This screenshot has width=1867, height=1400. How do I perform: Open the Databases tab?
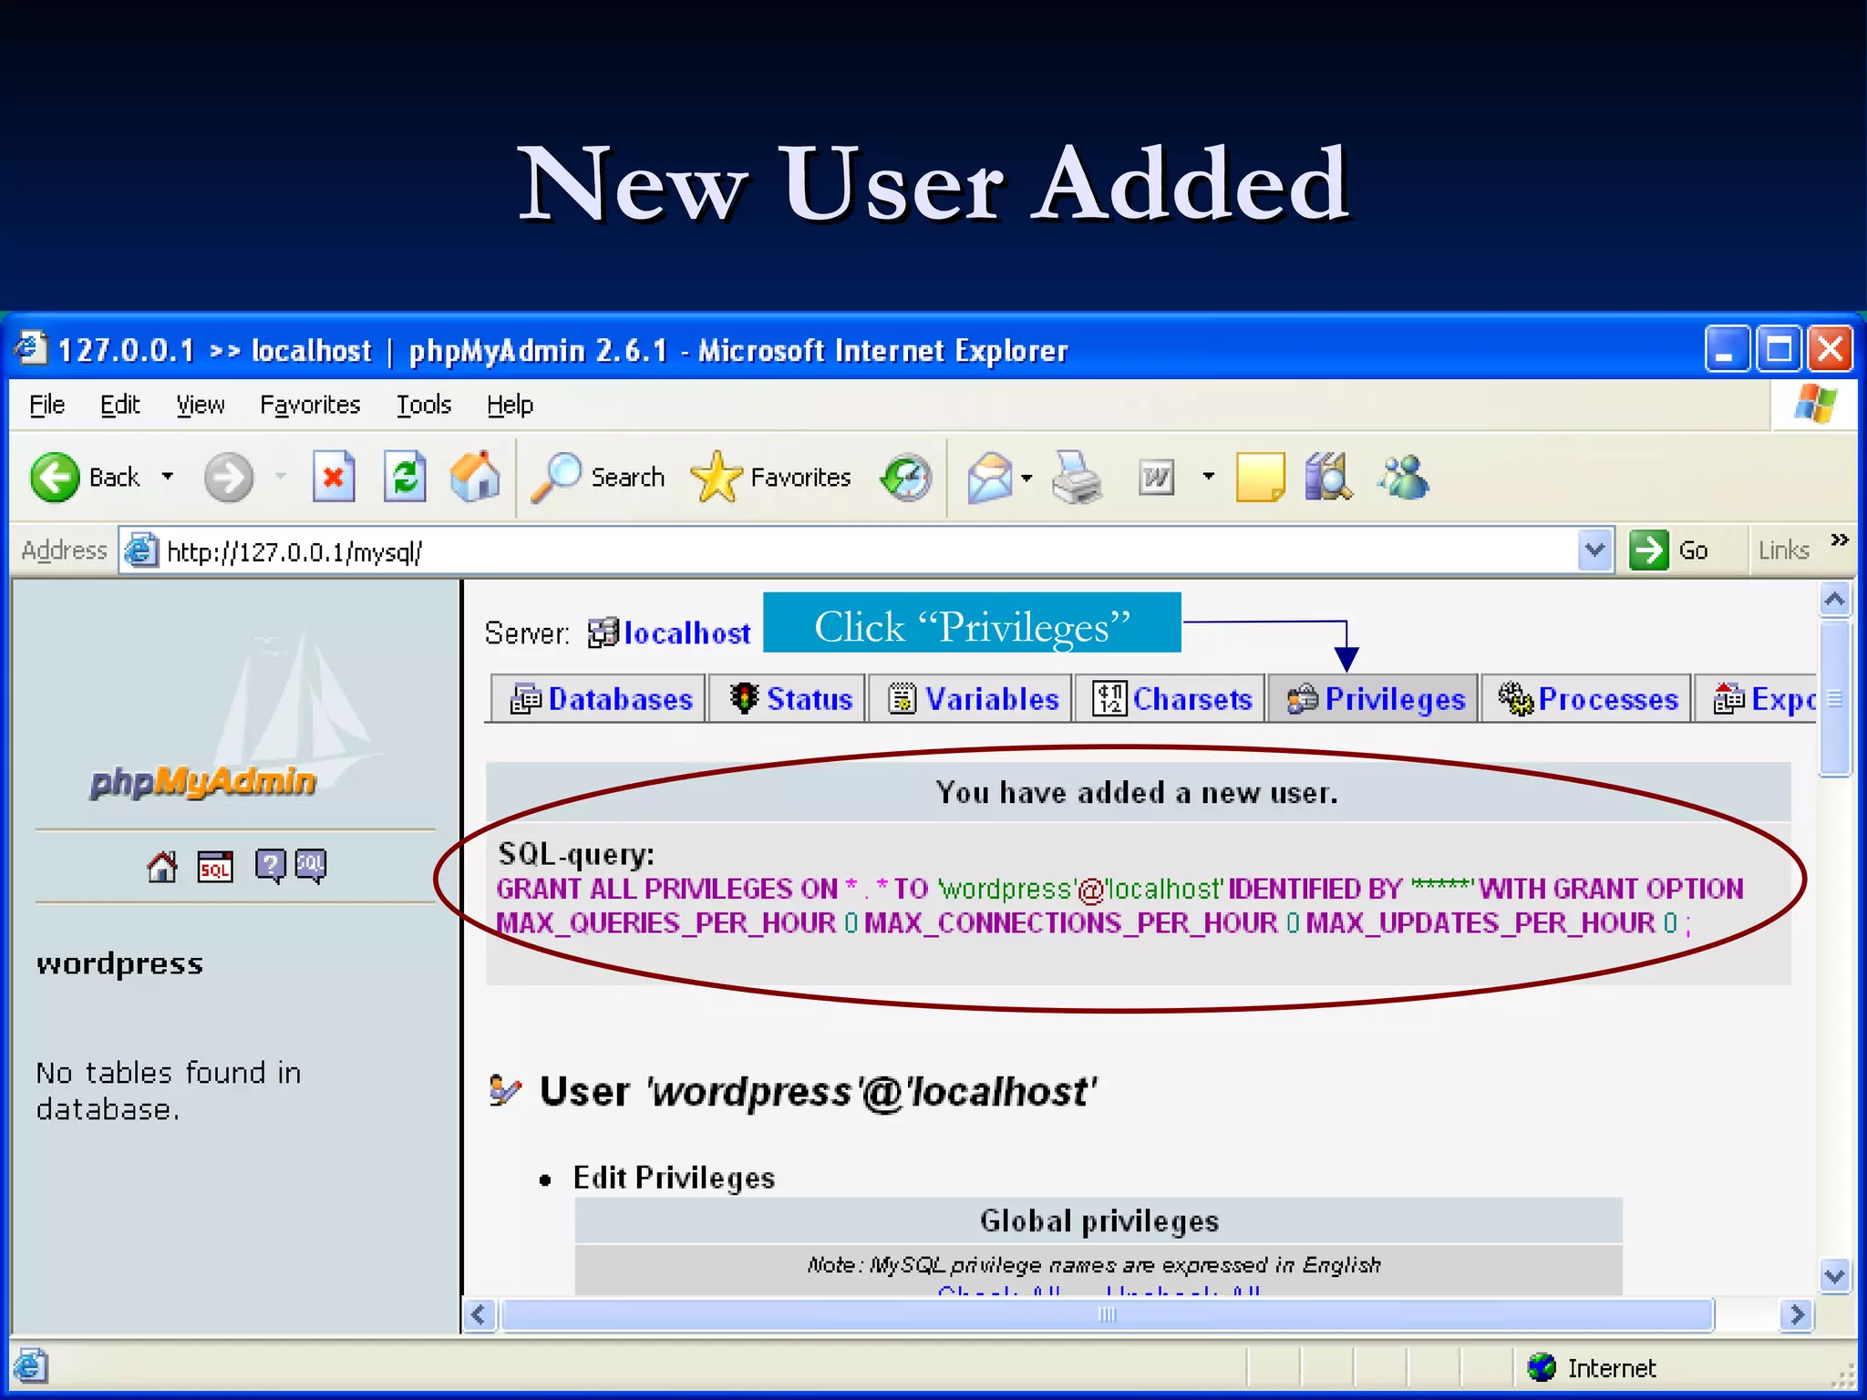click(598, 699)
